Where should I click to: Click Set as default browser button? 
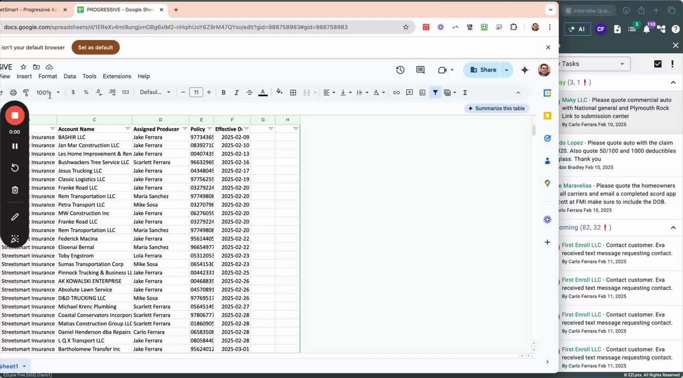(x=96, y=47)
